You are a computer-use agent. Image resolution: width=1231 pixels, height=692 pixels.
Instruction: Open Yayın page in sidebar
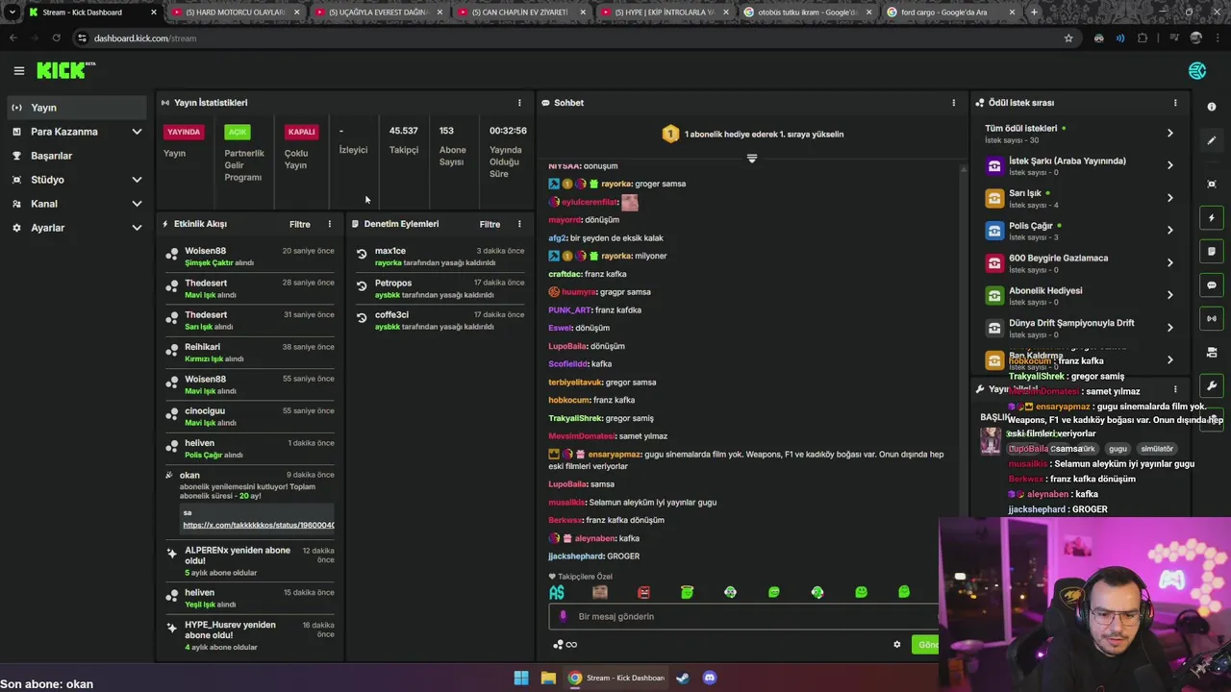click(77, 108)
